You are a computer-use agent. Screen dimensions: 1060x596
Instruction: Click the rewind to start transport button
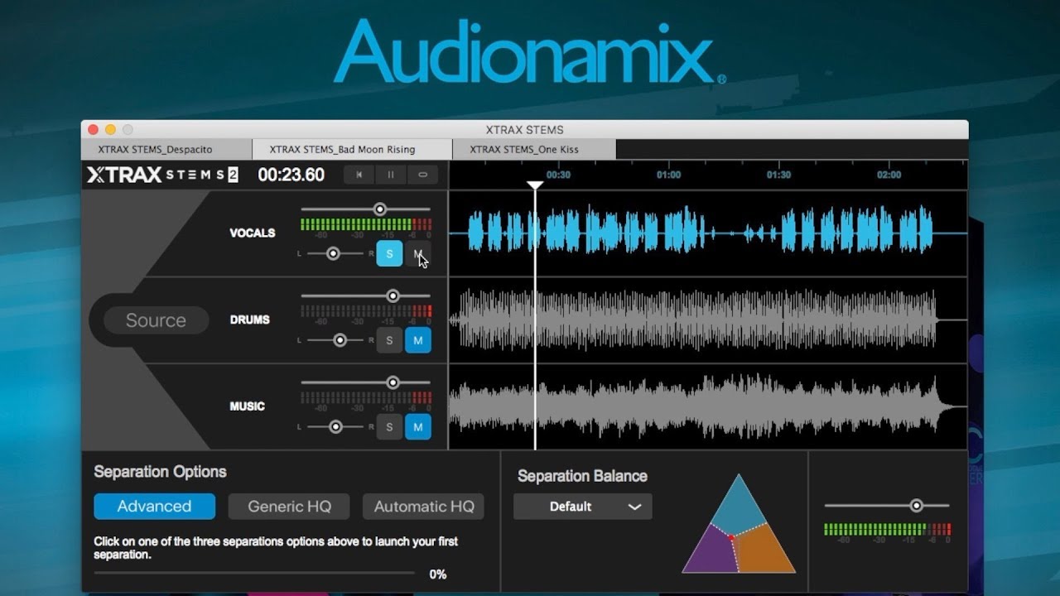click(x=359, y=175)
